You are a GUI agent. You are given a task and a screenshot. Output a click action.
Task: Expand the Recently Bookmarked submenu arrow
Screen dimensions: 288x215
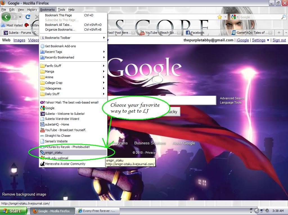(x=104, y=57)
